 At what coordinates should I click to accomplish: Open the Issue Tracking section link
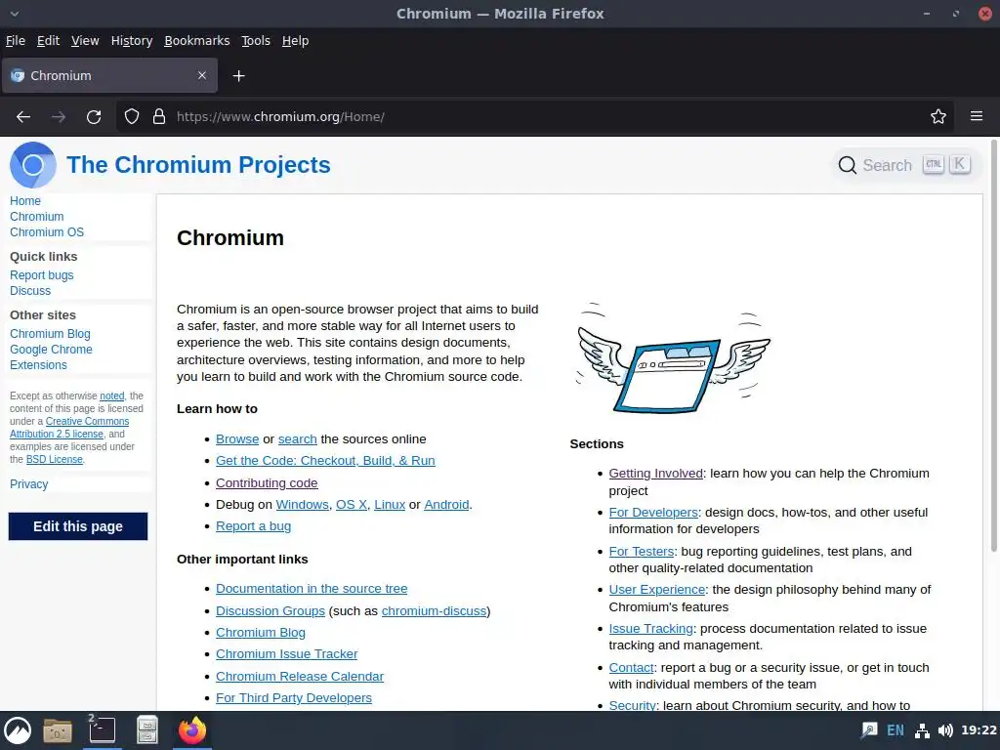point(650,628)
